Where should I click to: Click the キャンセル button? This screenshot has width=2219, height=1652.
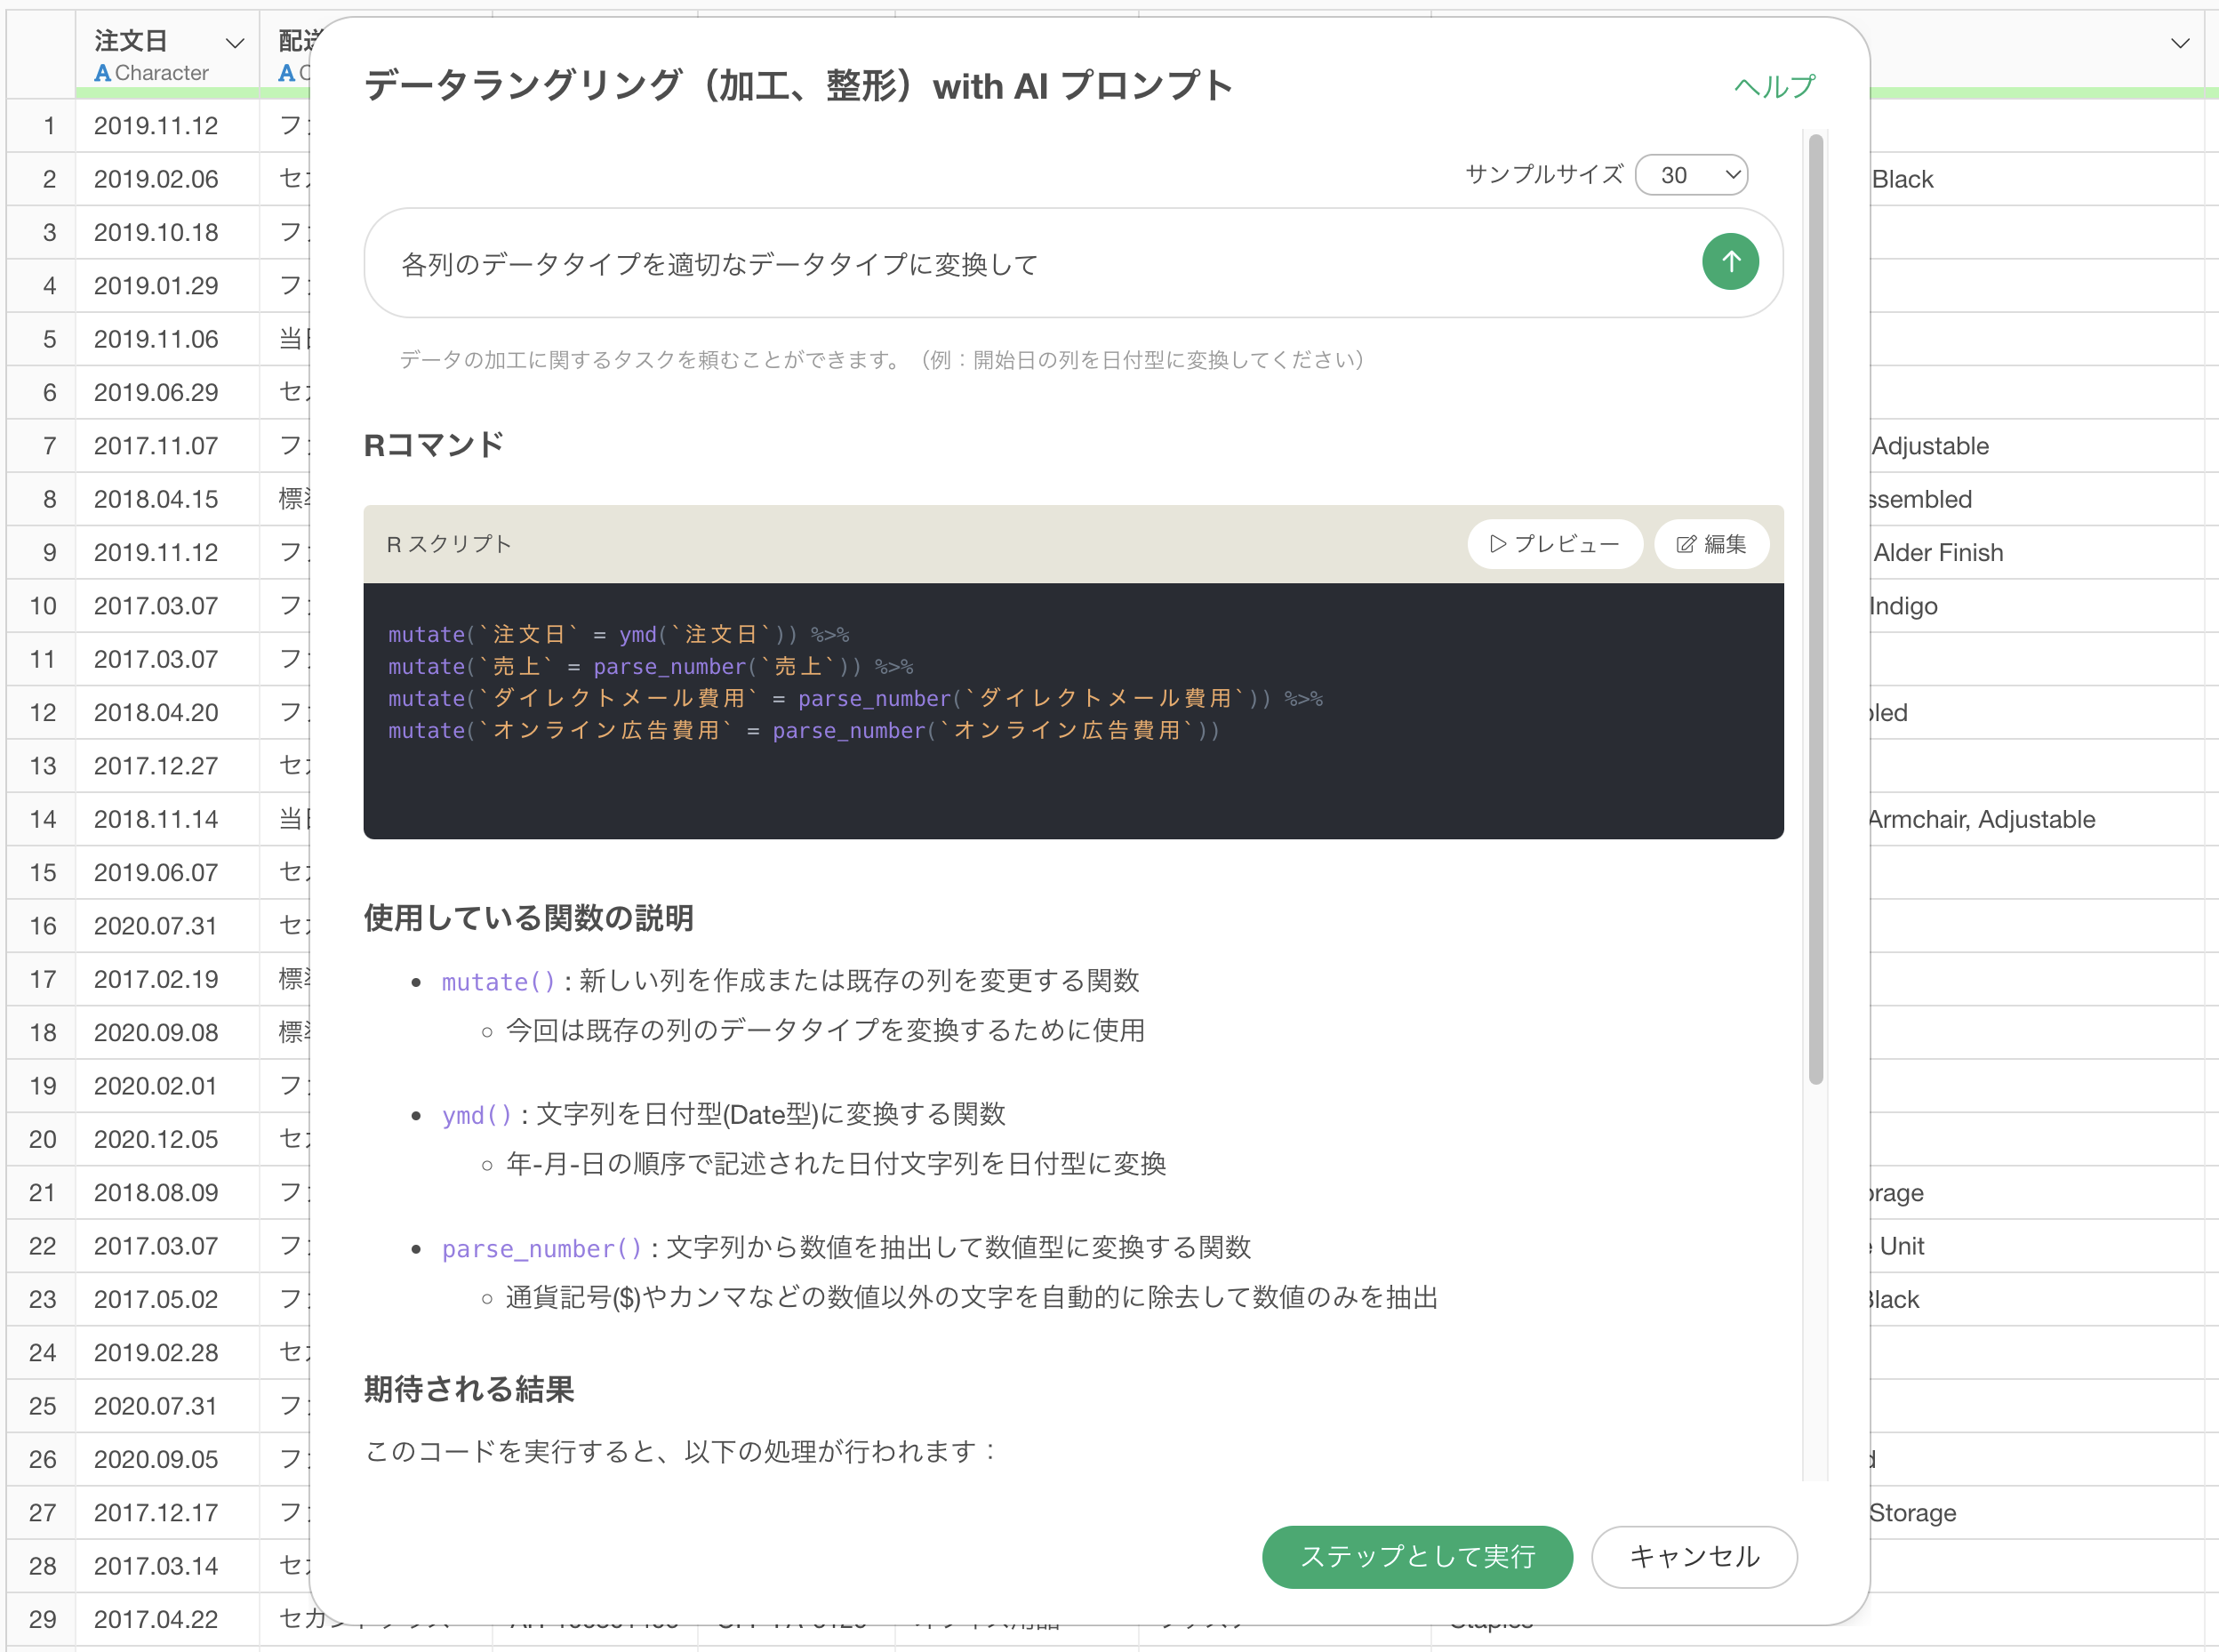(1694, 1556)
